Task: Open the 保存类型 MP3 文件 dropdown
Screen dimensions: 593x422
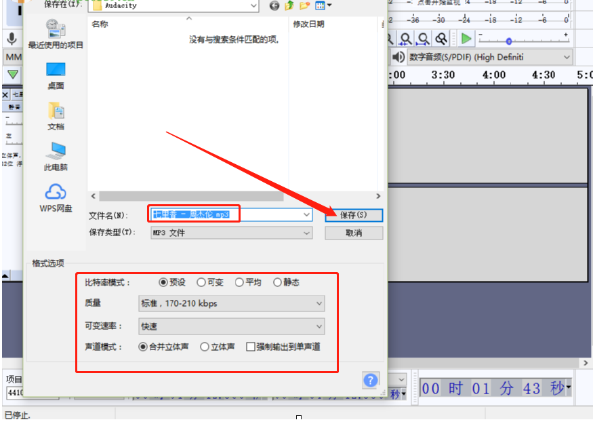Action: point(232,233)
